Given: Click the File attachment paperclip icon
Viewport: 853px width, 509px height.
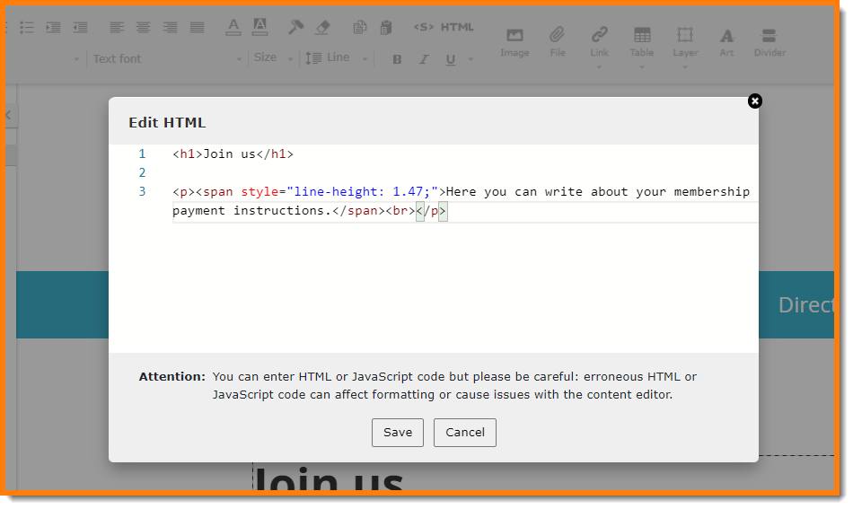Looking at the screenshot, I should 558,41.
